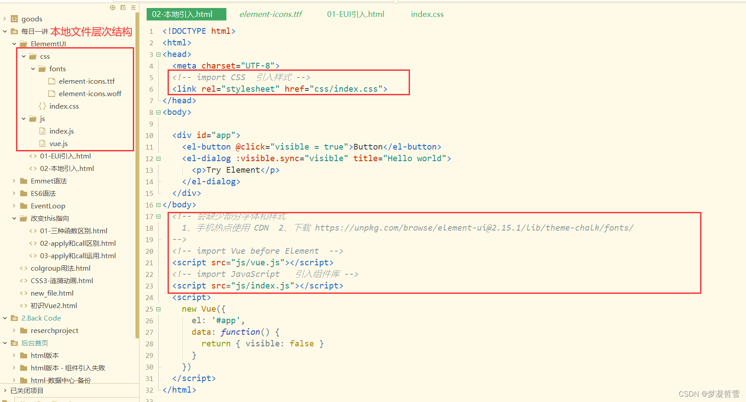Open colgroup用法.html file
Image resolution: width=746 pixels, height=402 pixels.
pos(61,268)
